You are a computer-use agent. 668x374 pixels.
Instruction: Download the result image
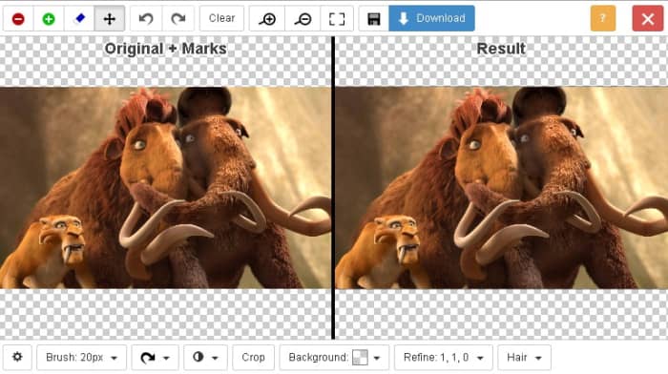[431, 19]
